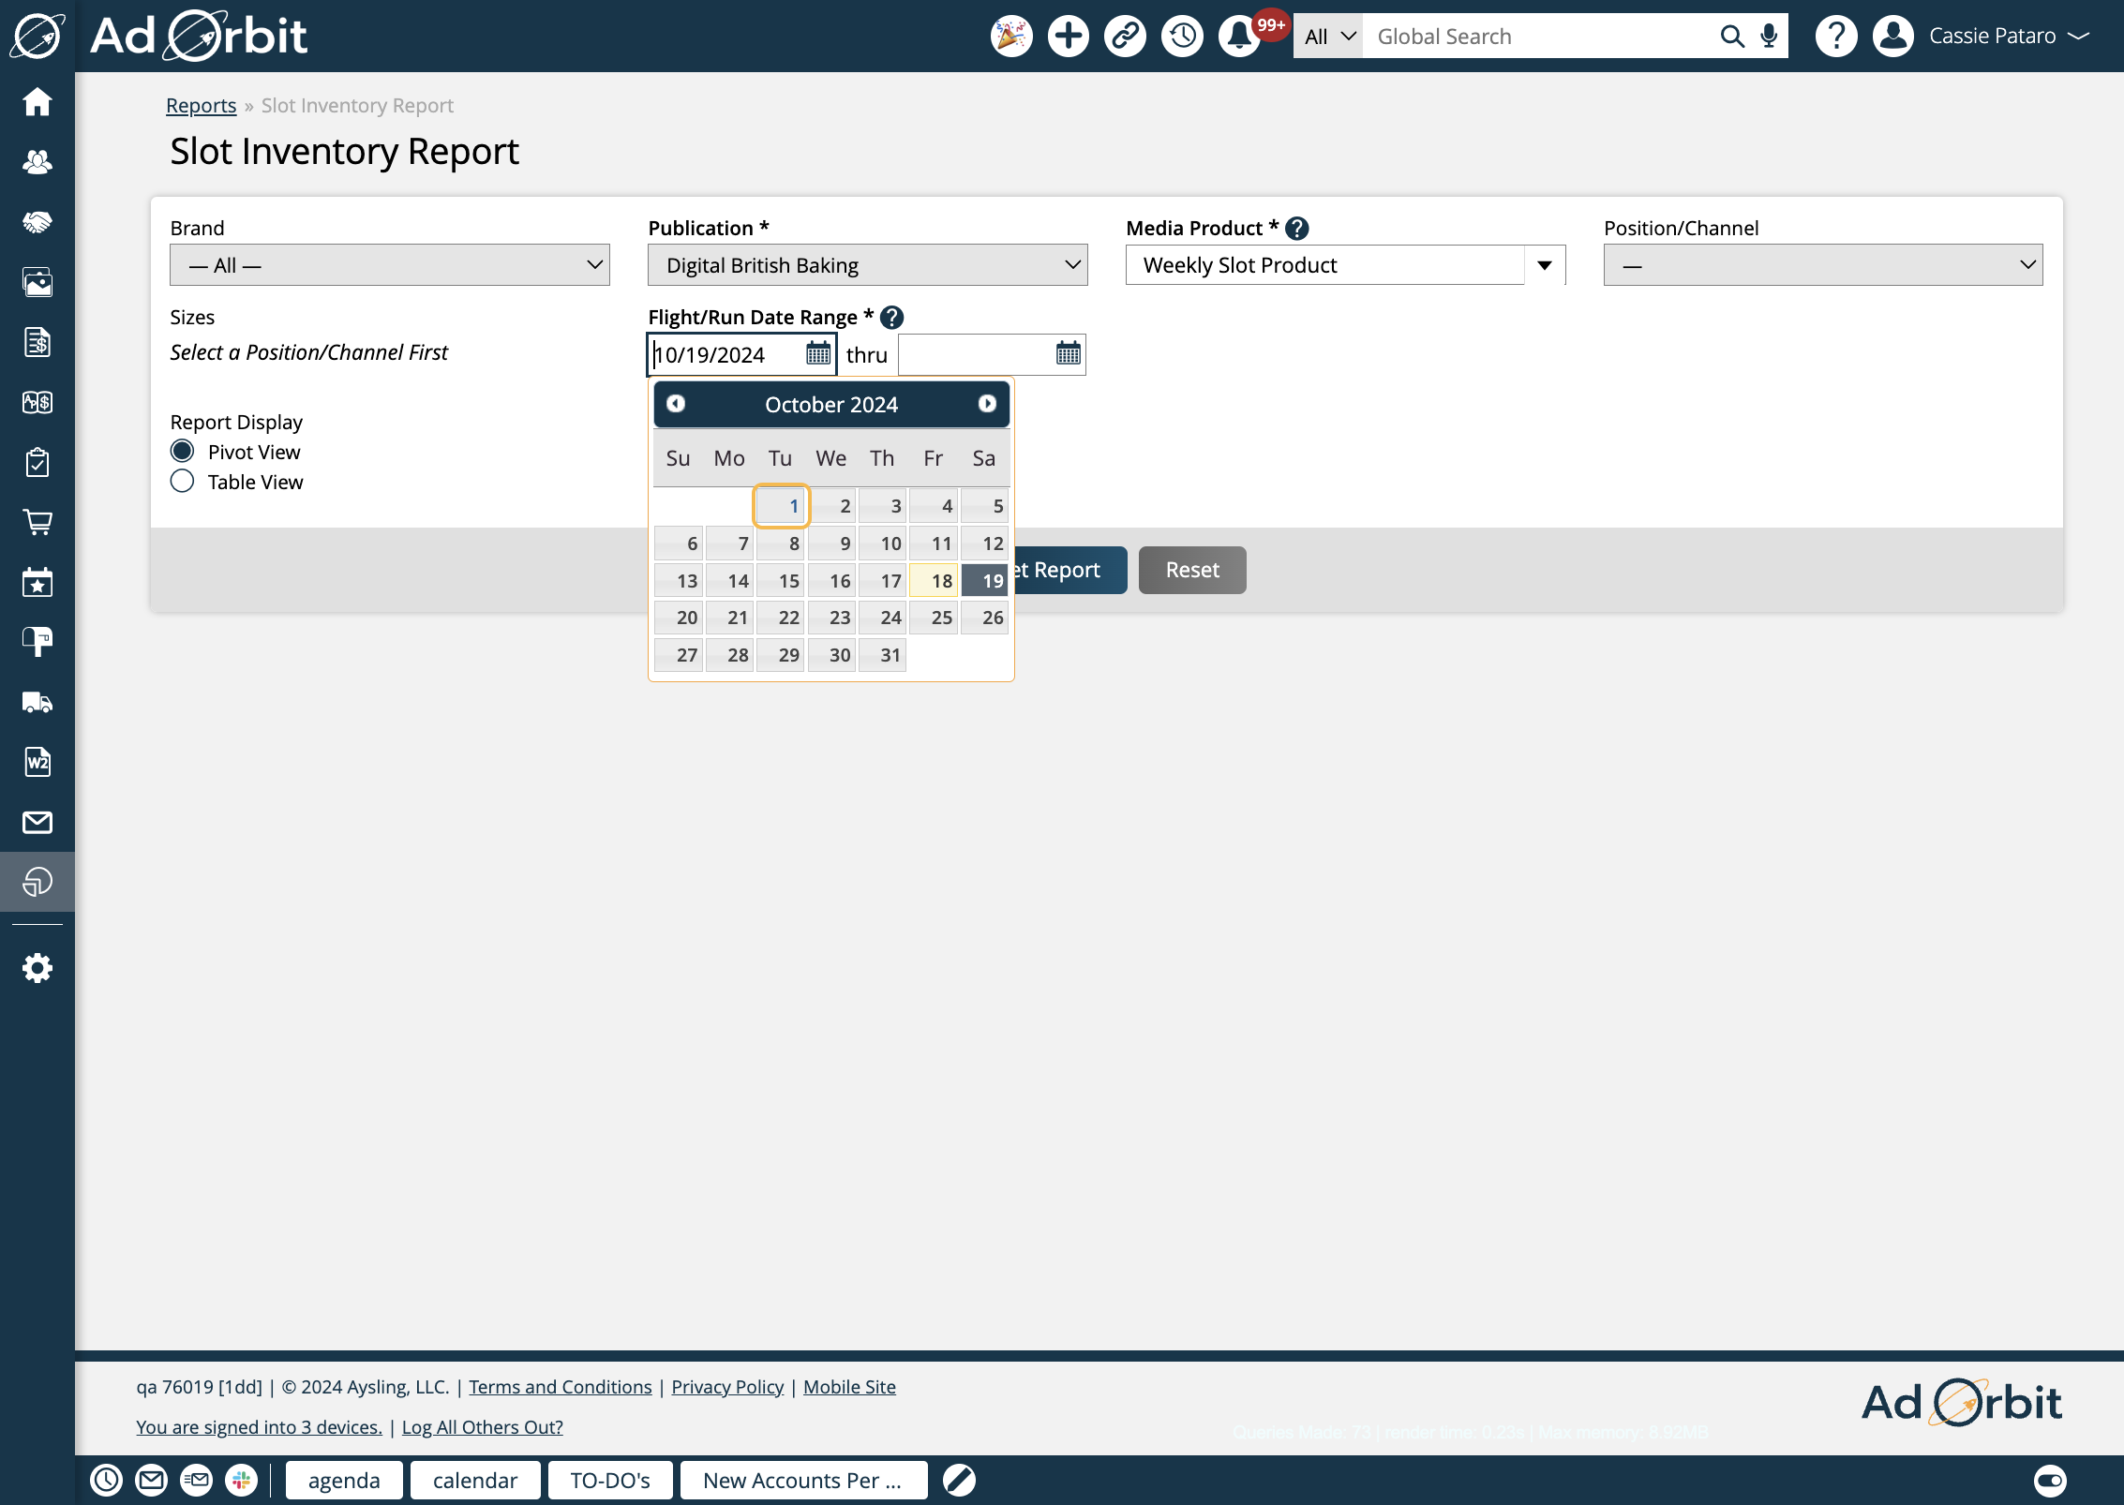
Task: Open the recent history clock icon
Action: pyautogui.click(x=1182, y=37)
